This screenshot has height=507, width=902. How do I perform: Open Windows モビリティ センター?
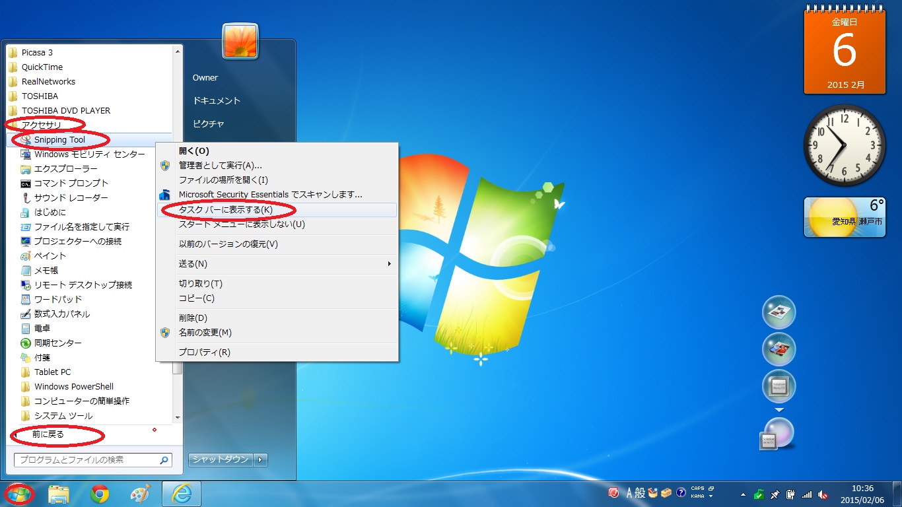(89, 154)
